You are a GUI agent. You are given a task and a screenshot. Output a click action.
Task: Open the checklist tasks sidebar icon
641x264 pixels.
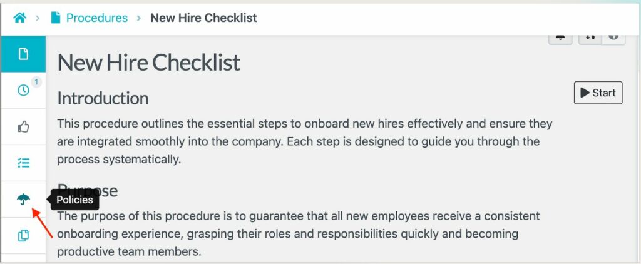click(x=23, y=163)
